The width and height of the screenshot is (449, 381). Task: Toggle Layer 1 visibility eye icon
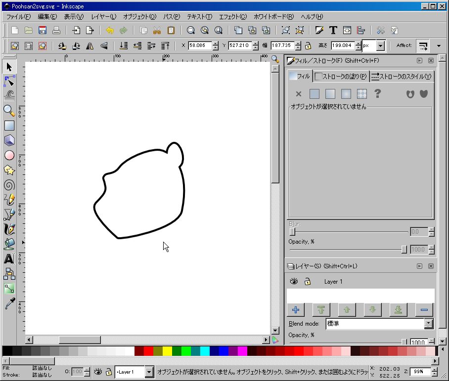294,281
